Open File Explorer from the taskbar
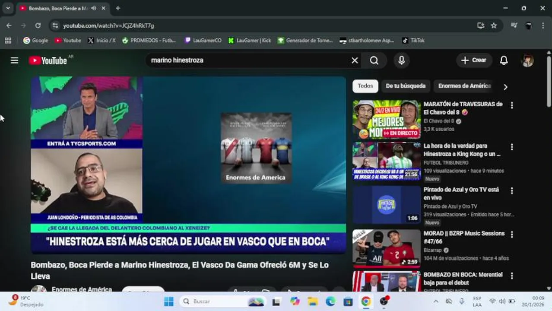This screenshot has height=311, width=552. coord(312,301)
